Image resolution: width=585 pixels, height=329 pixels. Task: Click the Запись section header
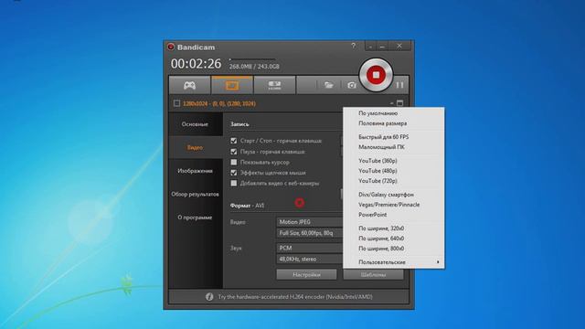point(239,124)
